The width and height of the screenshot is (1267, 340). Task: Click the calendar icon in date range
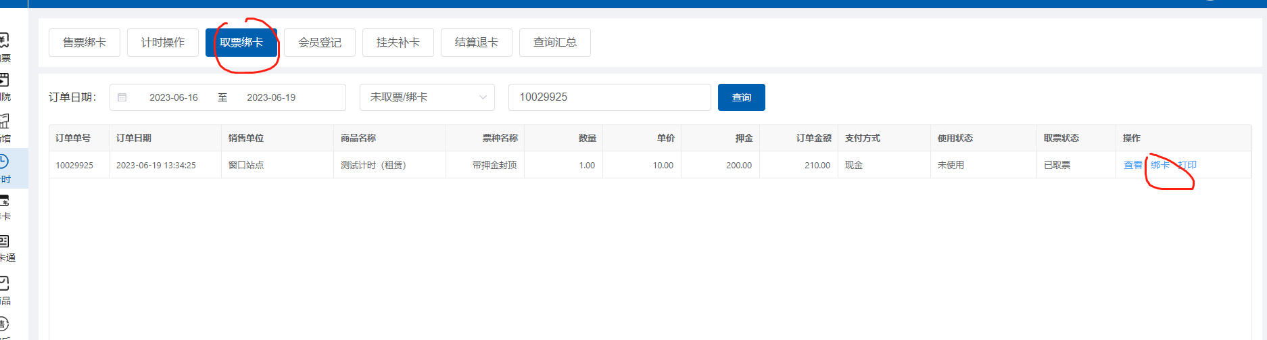[x=122, y=97]
